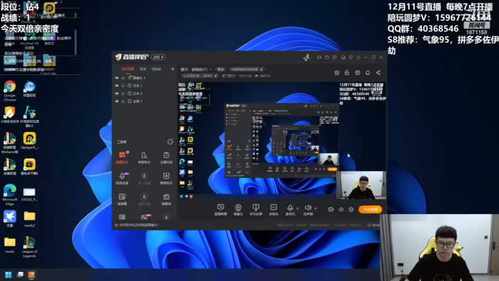Select the 全屏 1 source row
Viewport: 499px width, 281px height.
tap(145, 101)
